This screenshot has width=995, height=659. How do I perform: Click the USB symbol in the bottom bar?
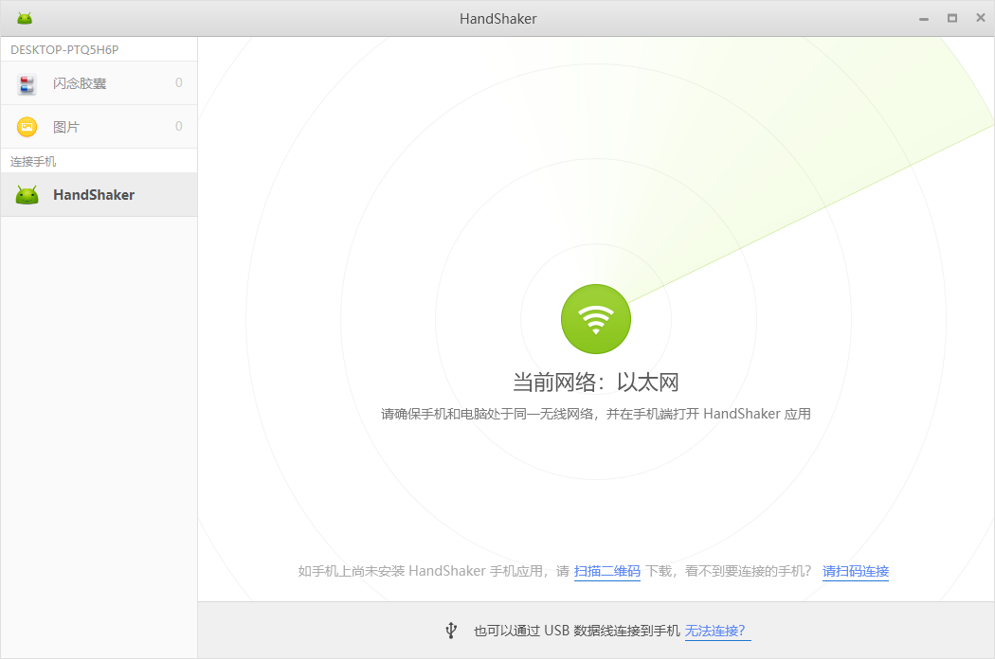[x=451, y=631]
